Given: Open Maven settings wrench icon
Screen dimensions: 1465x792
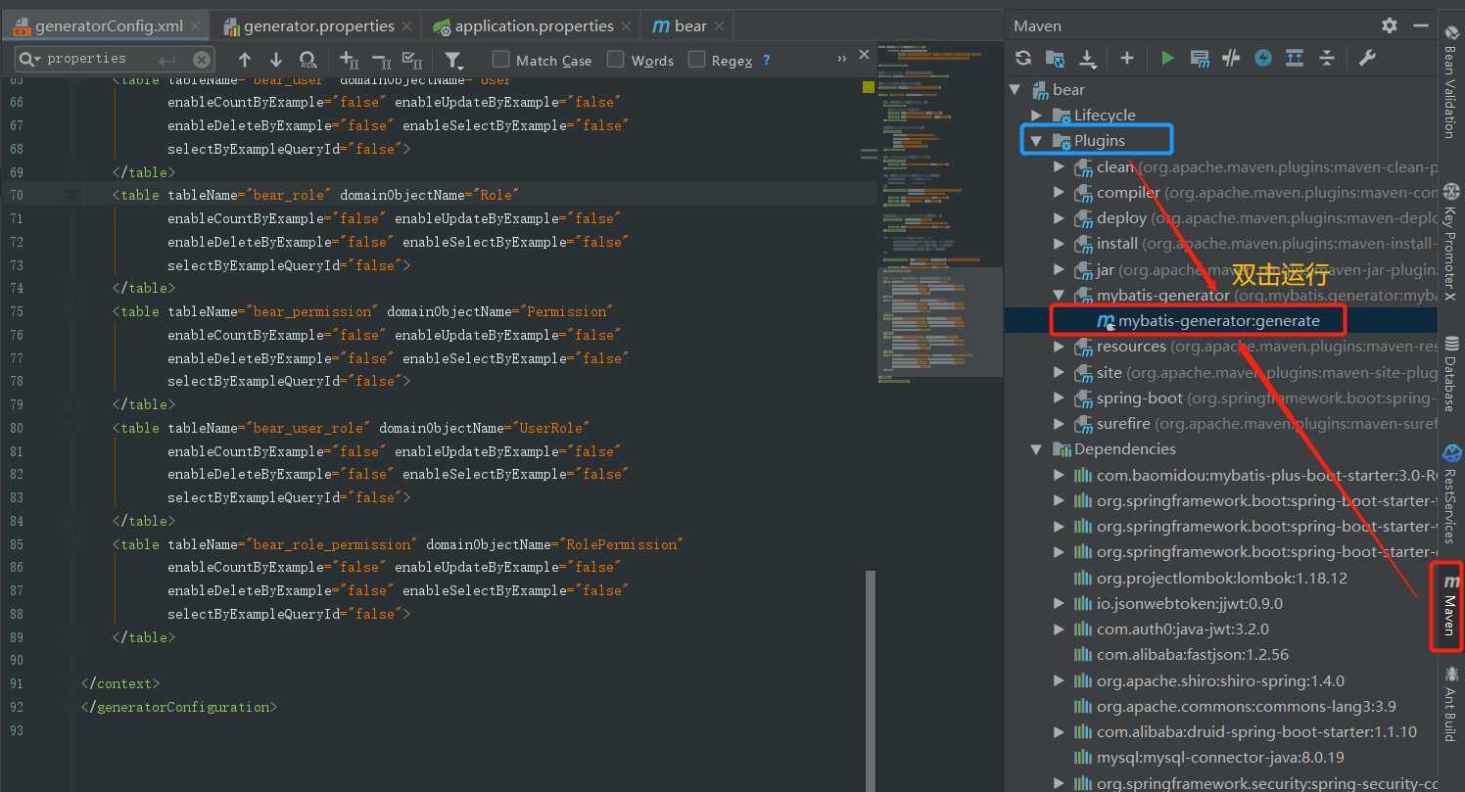Looking at the screenshot, I should (1367, 59).
